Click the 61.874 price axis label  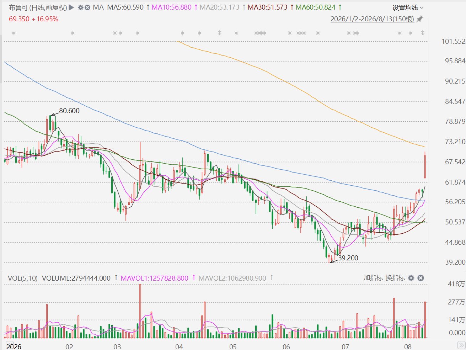[455, 182]
